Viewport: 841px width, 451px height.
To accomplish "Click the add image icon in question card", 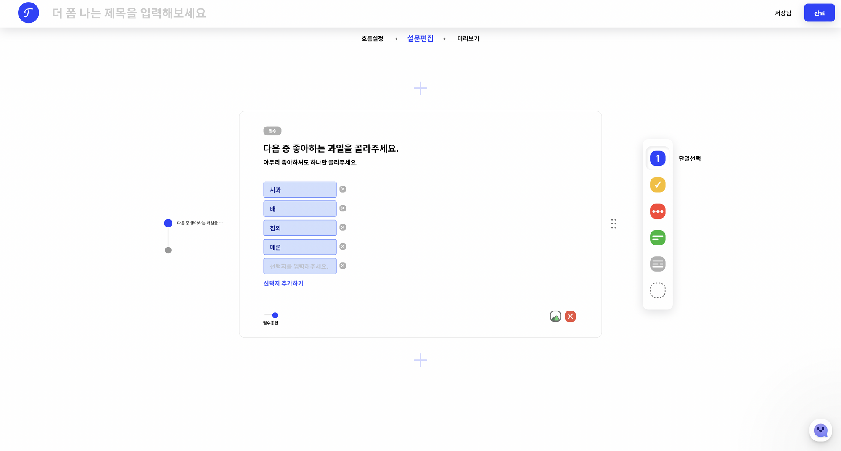I will click(555, 316).
